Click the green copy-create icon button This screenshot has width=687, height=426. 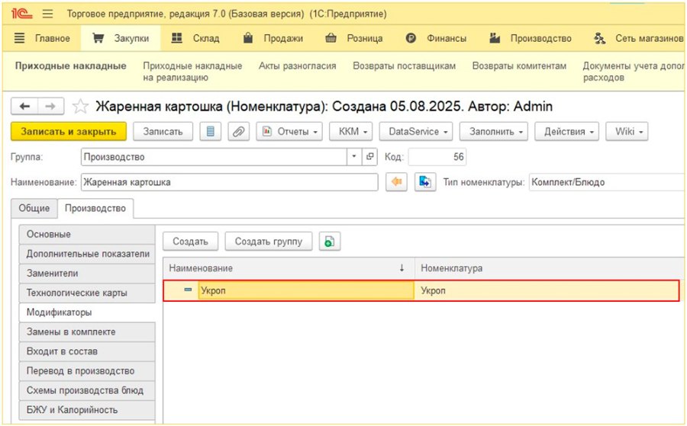pos(330,242)
